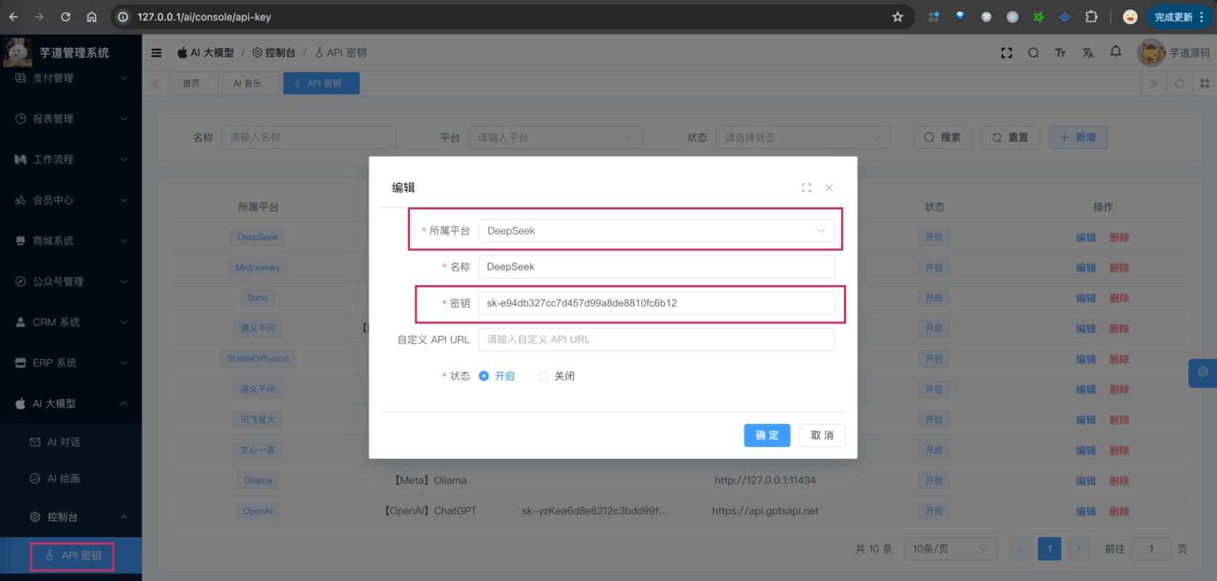Select the 关闭 status radio button
Image resolution: width=1217 pixels, height=581 pixels.
[x=543, y=376]
